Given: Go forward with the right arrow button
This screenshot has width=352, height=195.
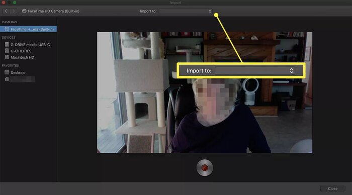Looking at the screenshot, I should pyautogui.click(x=14, y=11).
